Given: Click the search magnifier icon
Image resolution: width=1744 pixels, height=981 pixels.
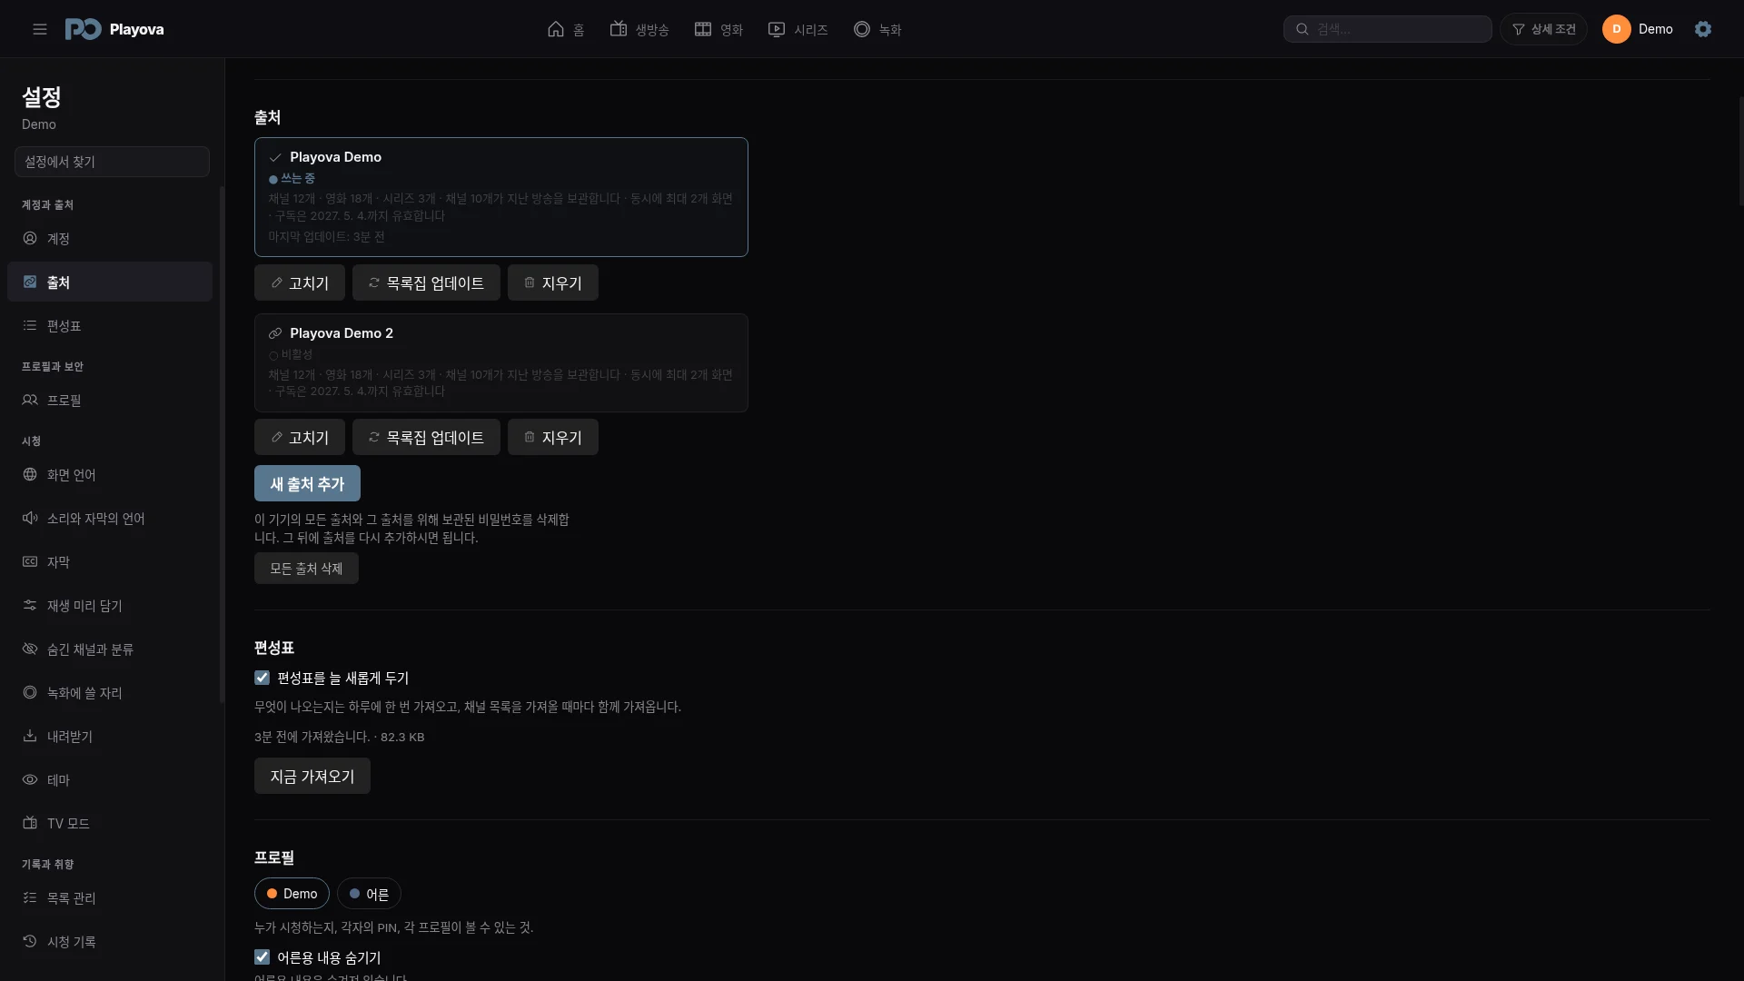Looking at the screenshot, I should point(1303,29).
